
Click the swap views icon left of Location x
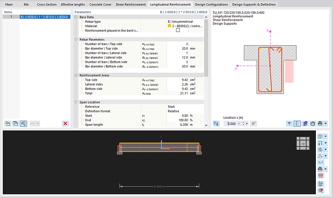[216, 123]
